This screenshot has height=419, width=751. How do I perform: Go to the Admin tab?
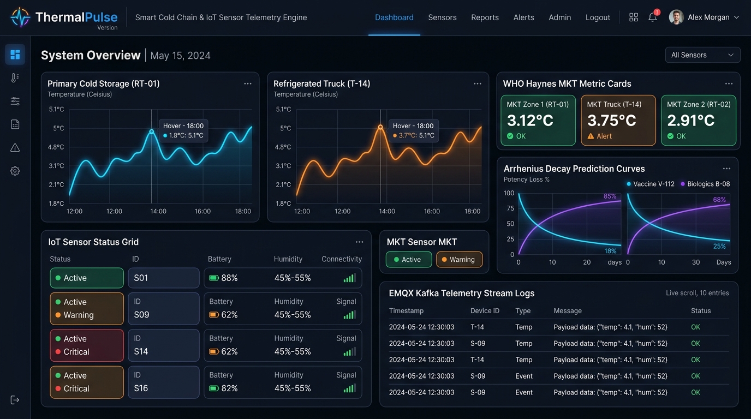(559, 17)
